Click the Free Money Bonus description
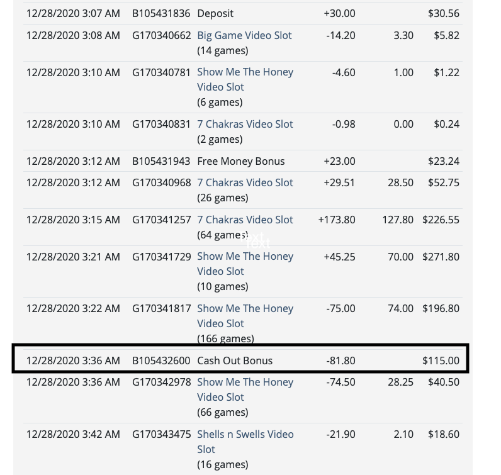Viewport: 501px width, 475px height. click(241, 161)
